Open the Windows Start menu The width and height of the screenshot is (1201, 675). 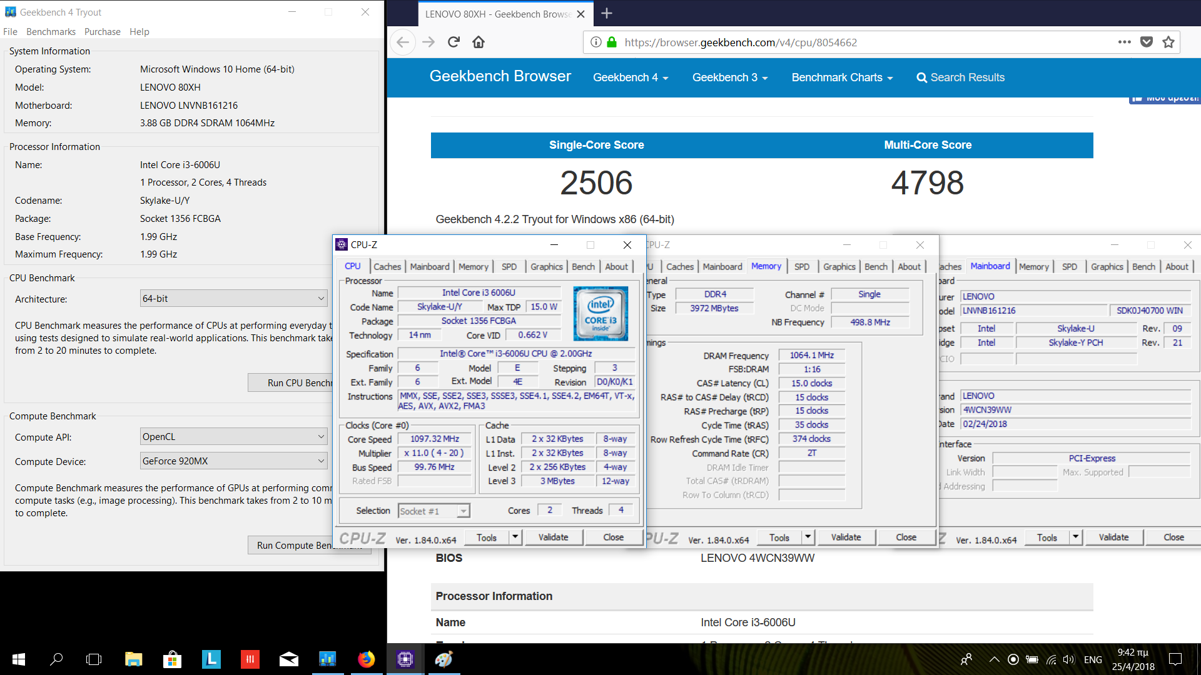click(x=19, y=659)
